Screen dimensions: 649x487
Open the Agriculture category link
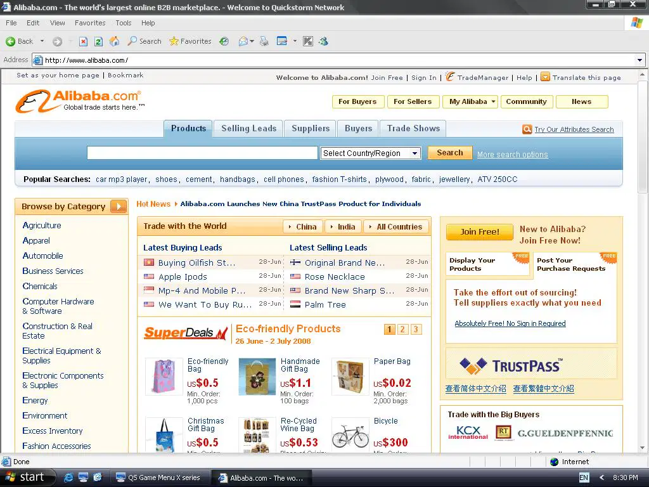42,225
